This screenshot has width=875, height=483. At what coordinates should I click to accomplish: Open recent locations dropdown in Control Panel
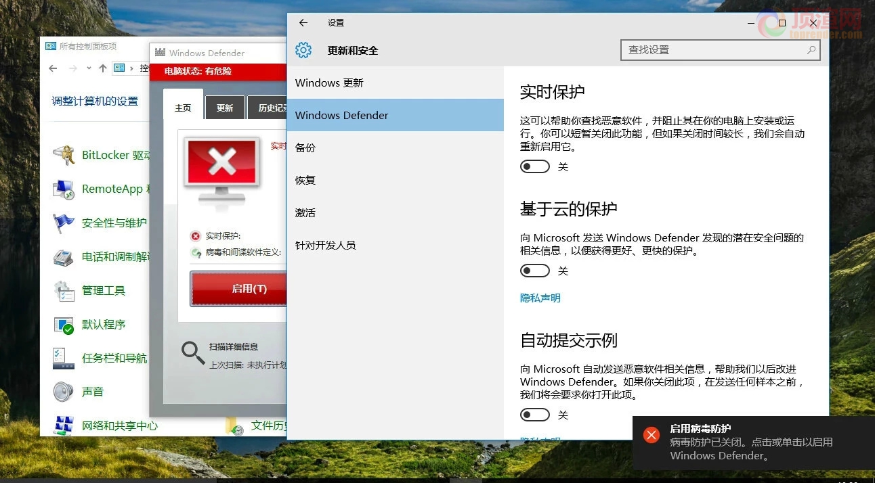click(x=89, y=68)
